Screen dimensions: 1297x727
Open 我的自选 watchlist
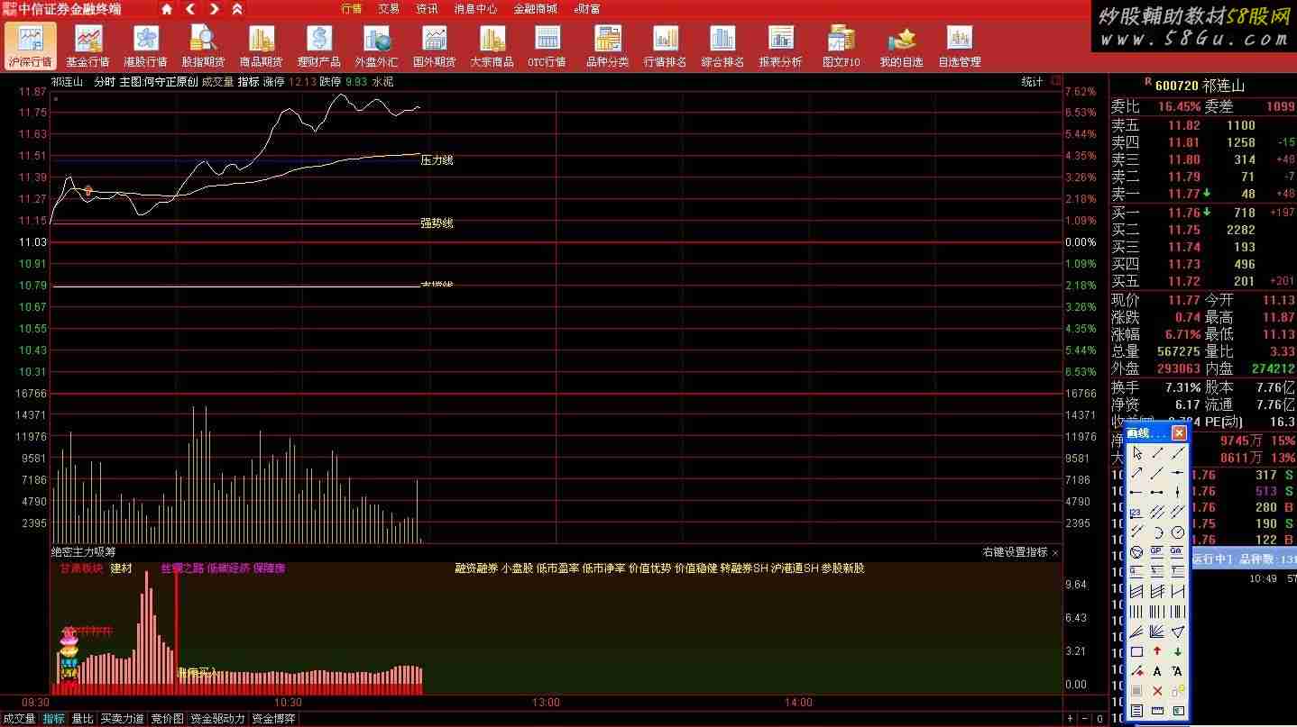tap(901, 45)
